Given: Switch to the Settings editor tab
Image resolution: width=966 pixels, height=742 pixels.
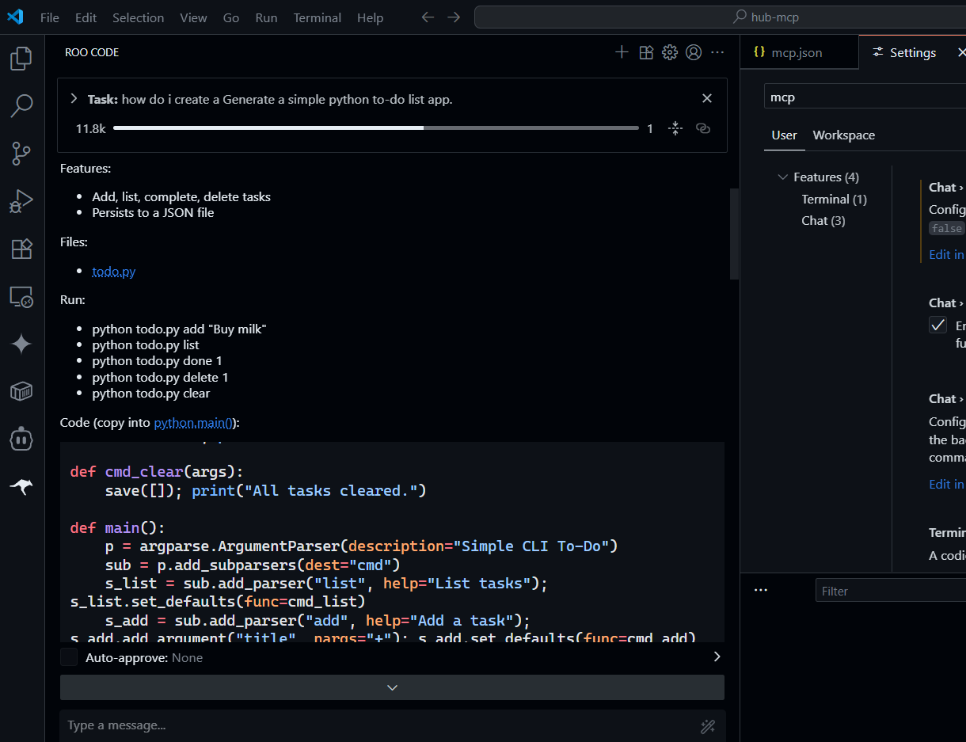Looking at the screenshot, I should [x=912, y=52].
